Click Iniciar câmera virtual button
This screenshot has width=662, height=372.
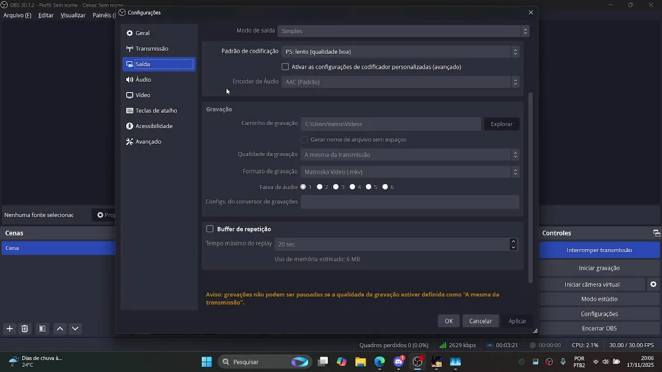[592, 284]
